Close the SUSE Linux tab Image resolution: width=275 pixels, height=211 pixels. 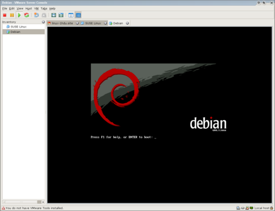(x=106, y=23)
